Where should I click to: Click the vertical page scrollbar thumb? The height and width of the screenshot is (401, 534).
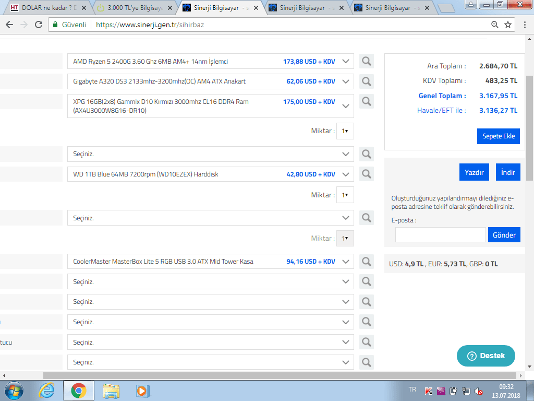[x=530, y=128]
